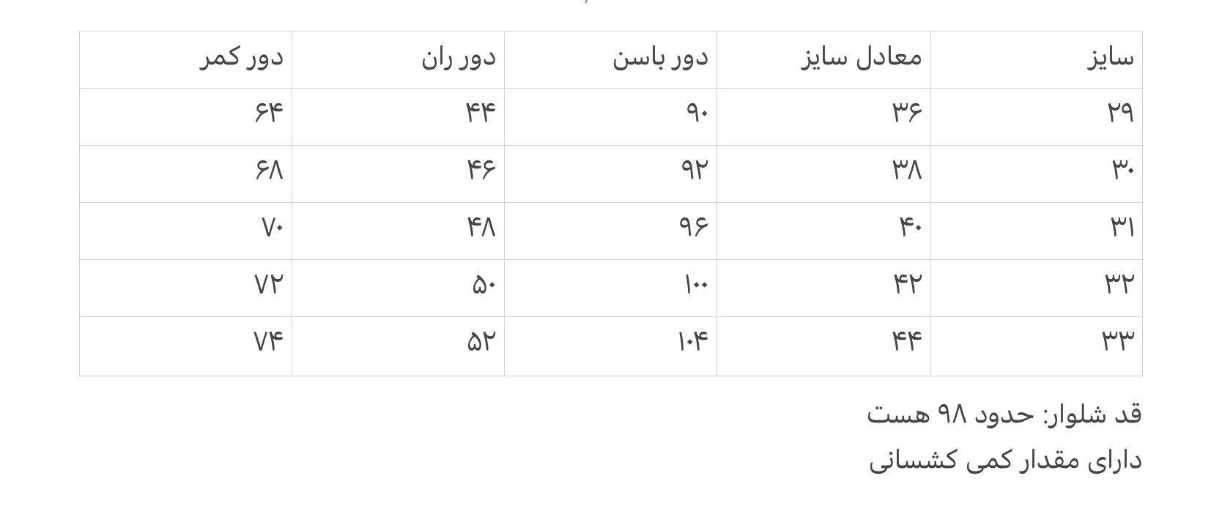
Task: Click waist measurement ۷۰ cell
Action: 271,227
